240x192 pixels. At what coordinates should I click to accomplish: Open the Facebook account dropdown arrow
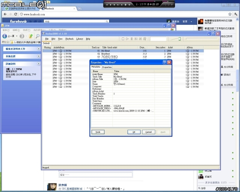tap(191, 22)
